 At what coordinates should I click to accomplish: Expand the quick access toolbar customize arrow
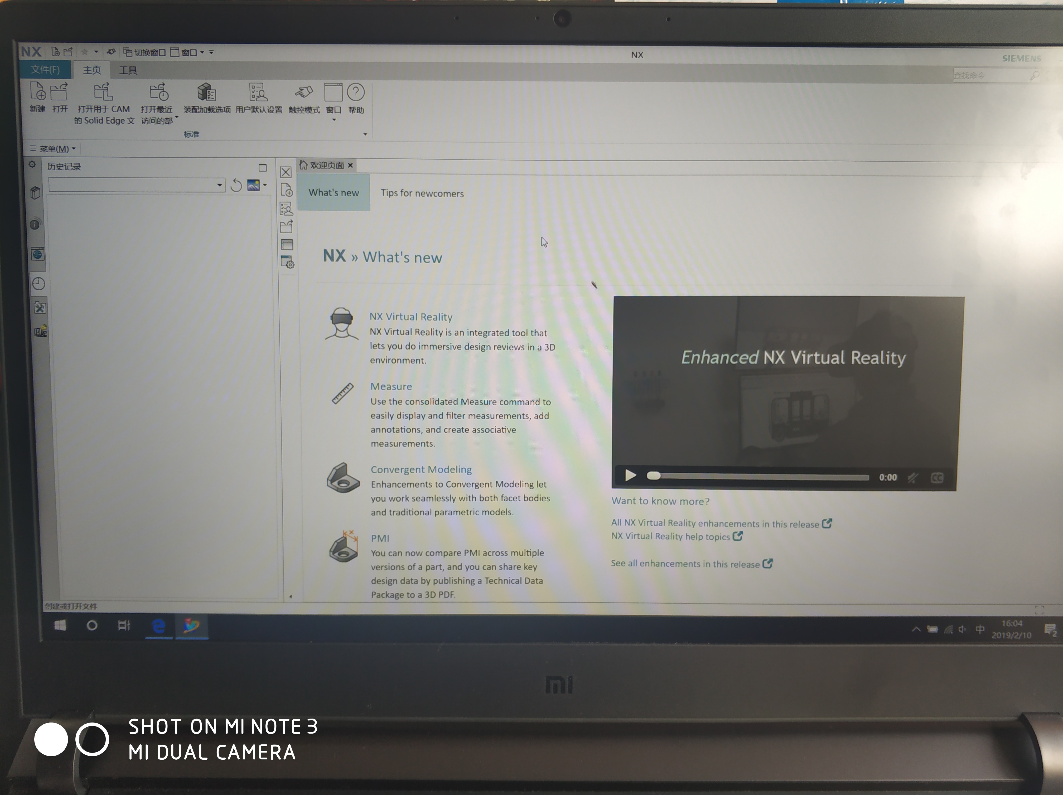[x=211, y=52]
